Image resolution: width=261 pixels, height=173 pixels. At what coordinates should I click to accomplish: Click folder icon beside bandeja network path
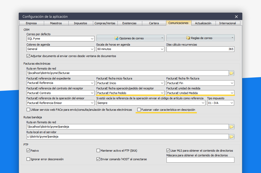pos(232,127)
